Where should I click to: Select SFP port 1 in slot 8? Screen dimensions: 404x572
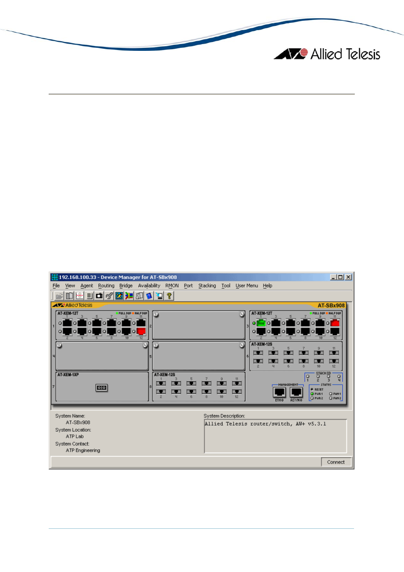161,383
